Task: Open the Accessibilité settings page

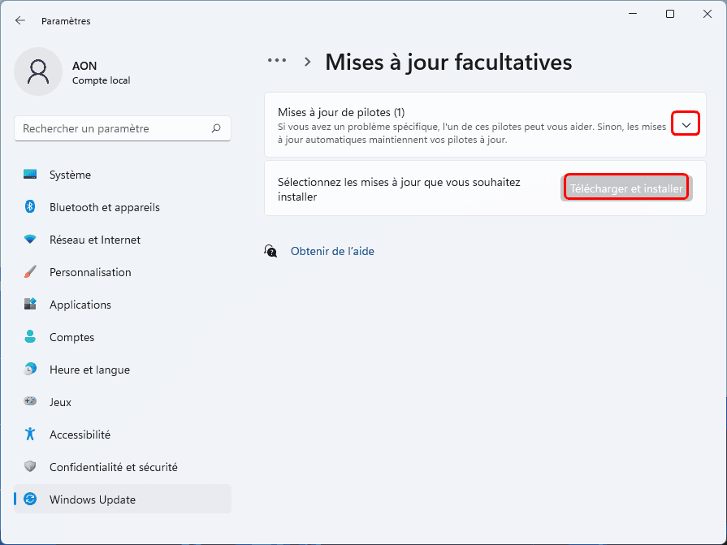Action: coord(80,435)
